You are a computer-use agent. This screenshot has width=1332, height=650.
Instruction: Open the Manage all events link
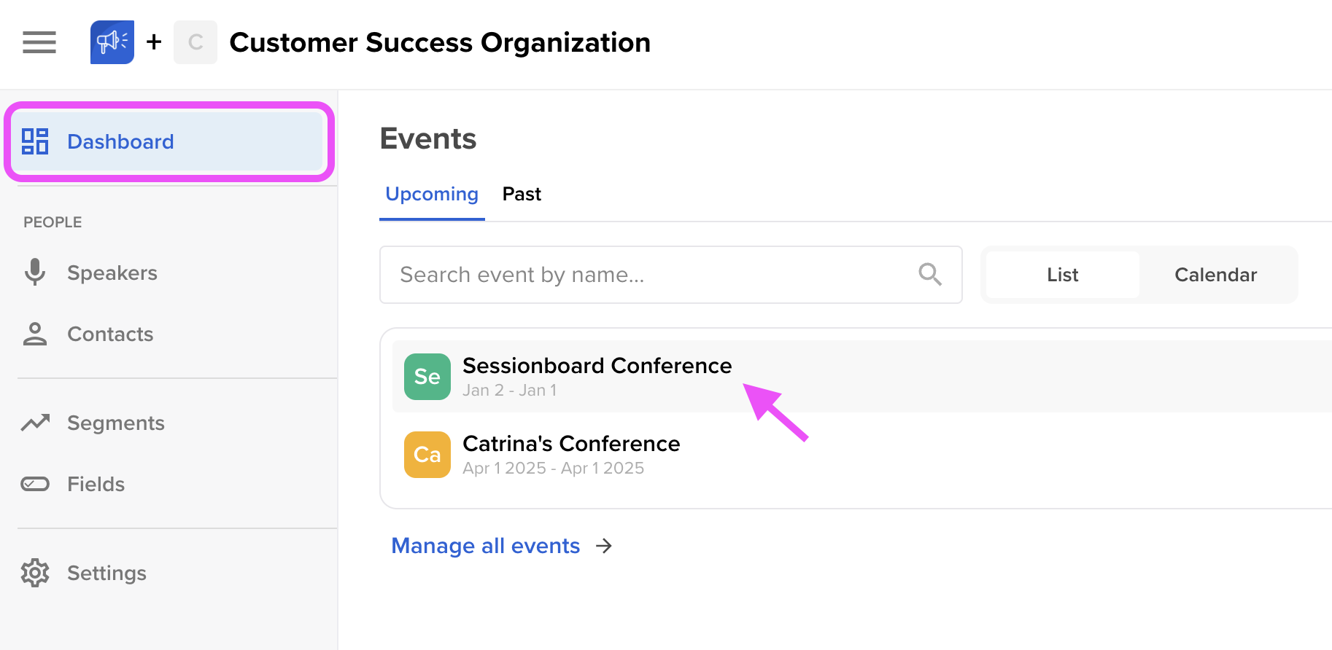pos(485,546)
